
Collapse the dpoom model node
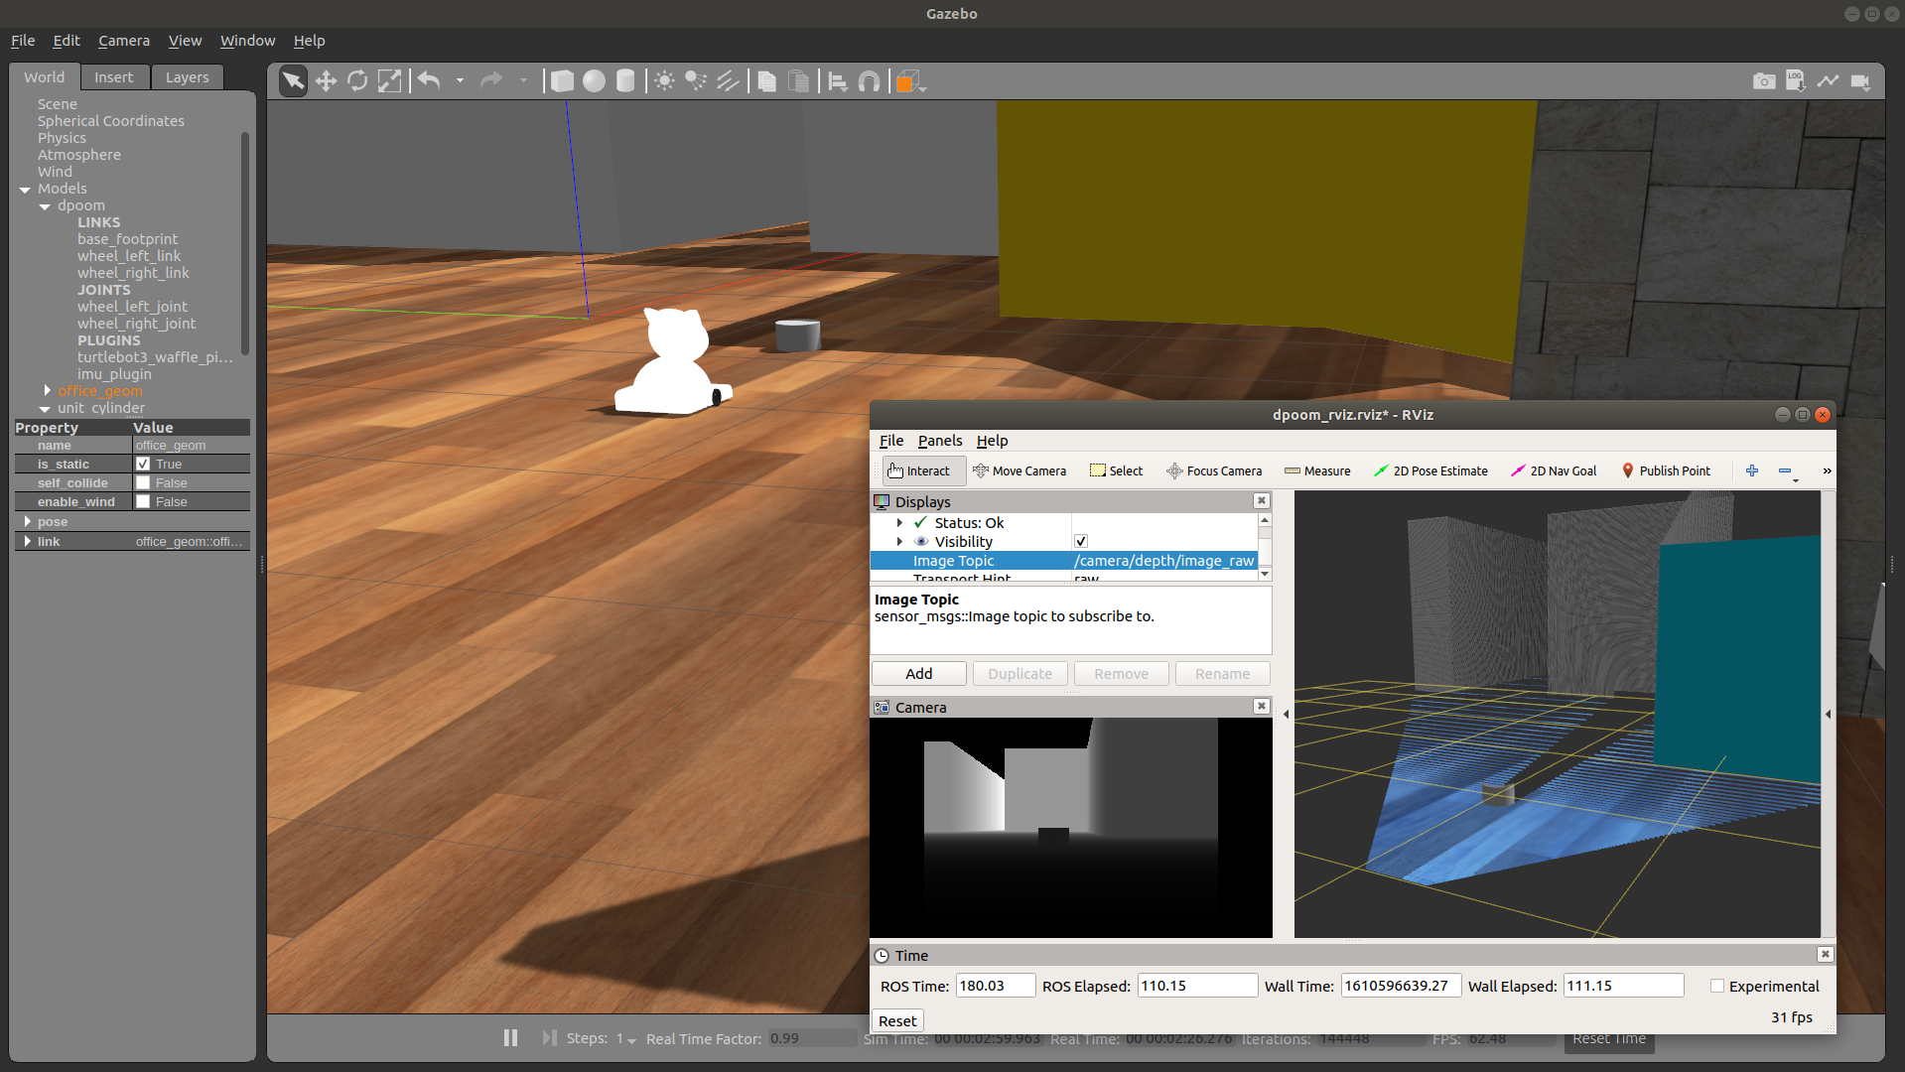45,206
